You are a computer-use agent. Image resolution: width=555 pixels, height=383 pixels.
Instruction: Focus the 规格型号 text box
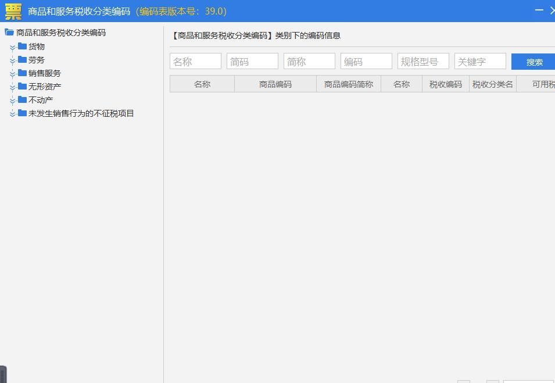[x=423, y=62]
